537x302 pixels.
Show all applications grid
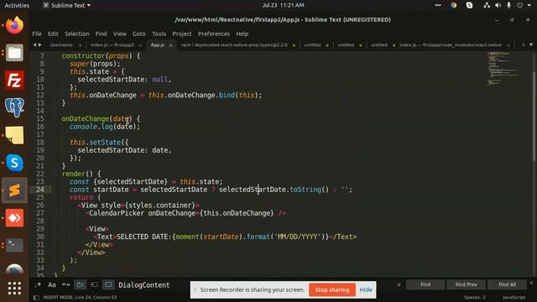pos(14,289)
